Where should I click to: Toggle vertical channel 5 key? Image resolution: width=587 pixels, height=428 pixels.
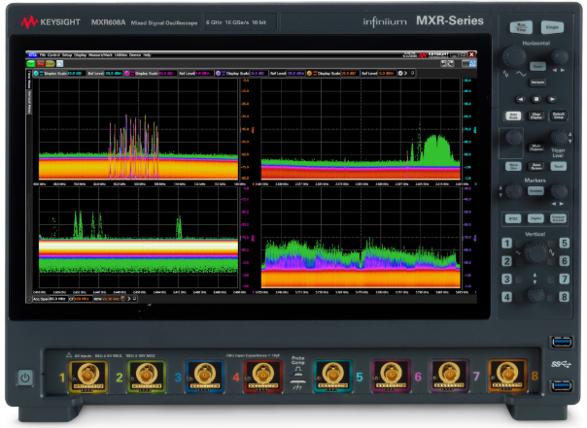(x=565, y=244)
